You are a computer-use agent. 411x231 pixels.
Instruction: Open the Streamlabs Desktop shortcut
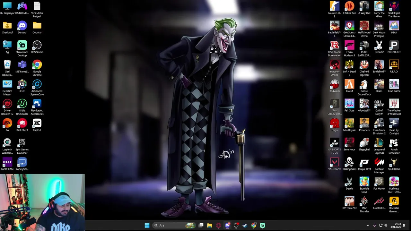[22, 45]
